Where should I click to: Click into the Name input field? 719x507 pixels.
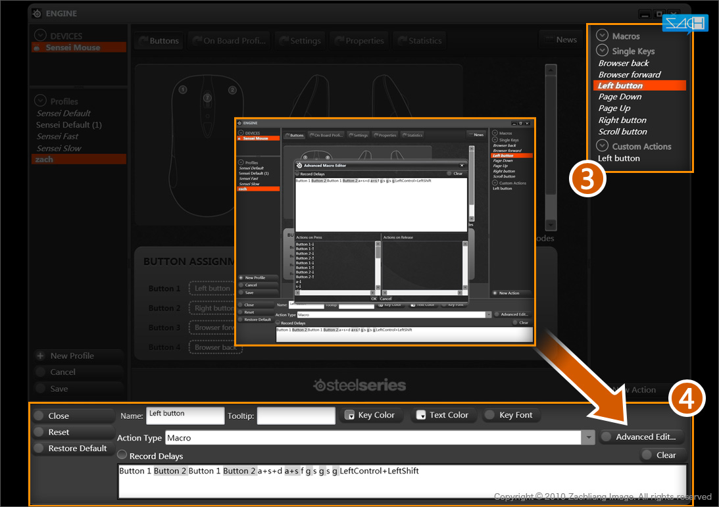[186, 416]
